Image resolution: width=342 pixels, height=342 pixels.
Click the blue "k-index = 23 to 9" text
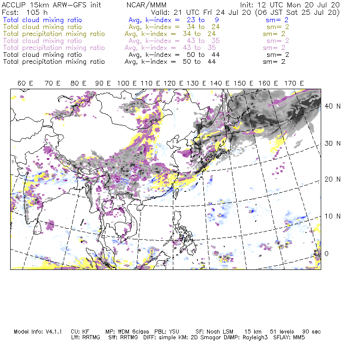pyautogui.click(x=182, y=20)
